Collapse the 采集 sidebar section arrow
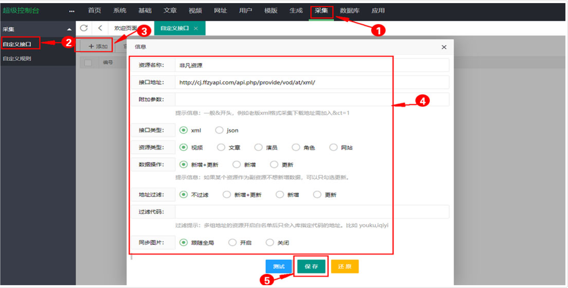 (69, 29)
